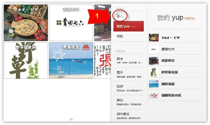
Task: Open the 野草居食屋 tile
Action: [26, 60]
